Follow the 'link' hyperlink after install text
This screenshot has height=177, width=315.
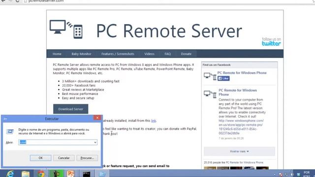tap(154, 120)
